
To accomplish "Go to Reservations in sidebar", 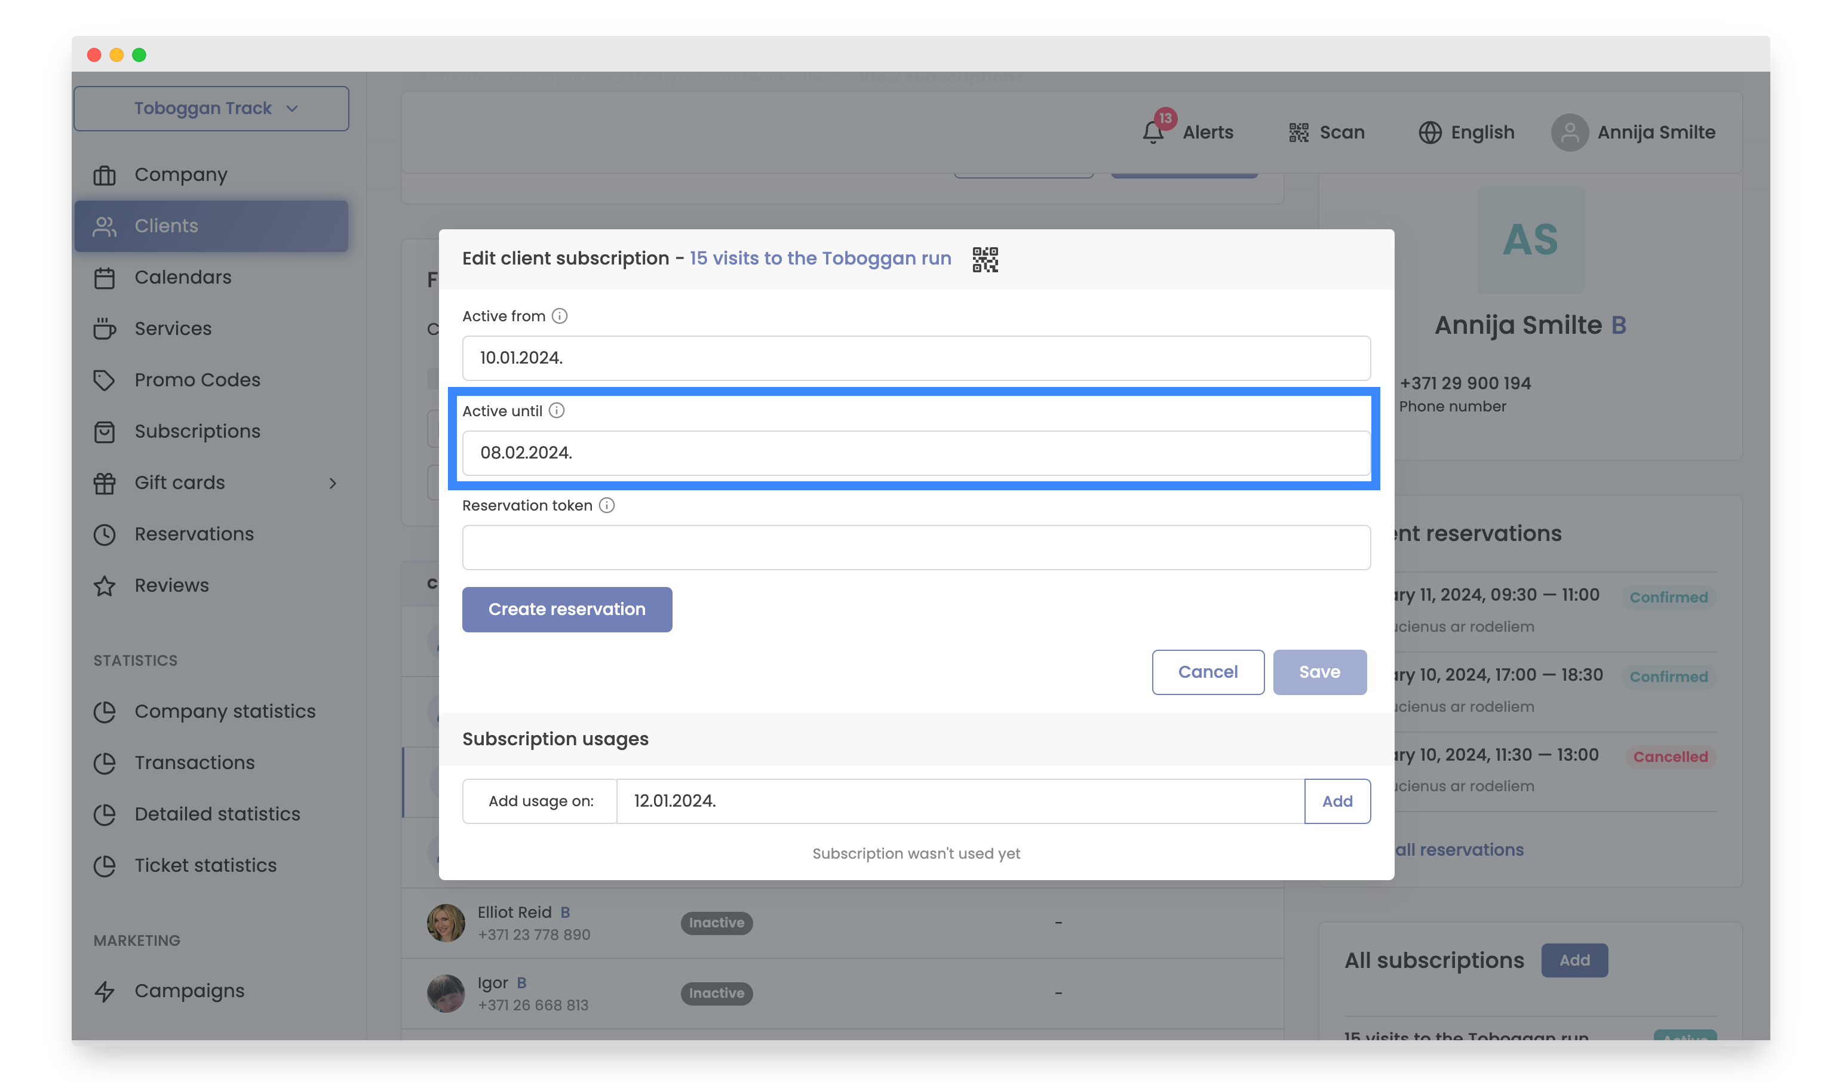I will tap(194, 534).
